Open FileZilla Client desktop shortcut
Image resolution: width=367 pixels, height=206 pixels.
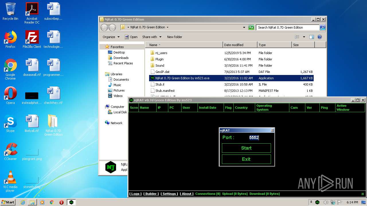[x=32, y=39]
